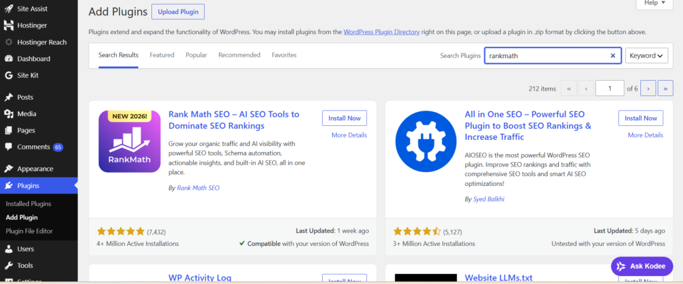Open the Rank Math SEO author link
The width and height of the screenshot is (683, 284).
point(198,188)
